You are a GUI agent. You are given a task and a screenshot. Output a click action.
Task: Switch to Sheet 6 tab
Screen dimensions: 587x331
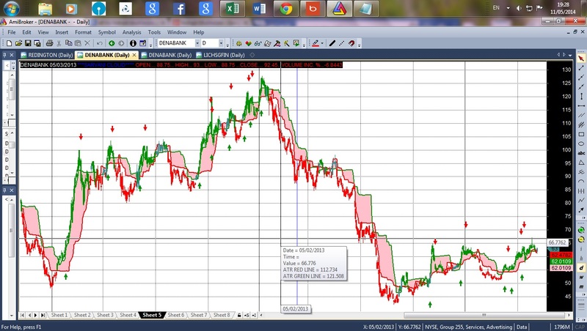[175, 315]
